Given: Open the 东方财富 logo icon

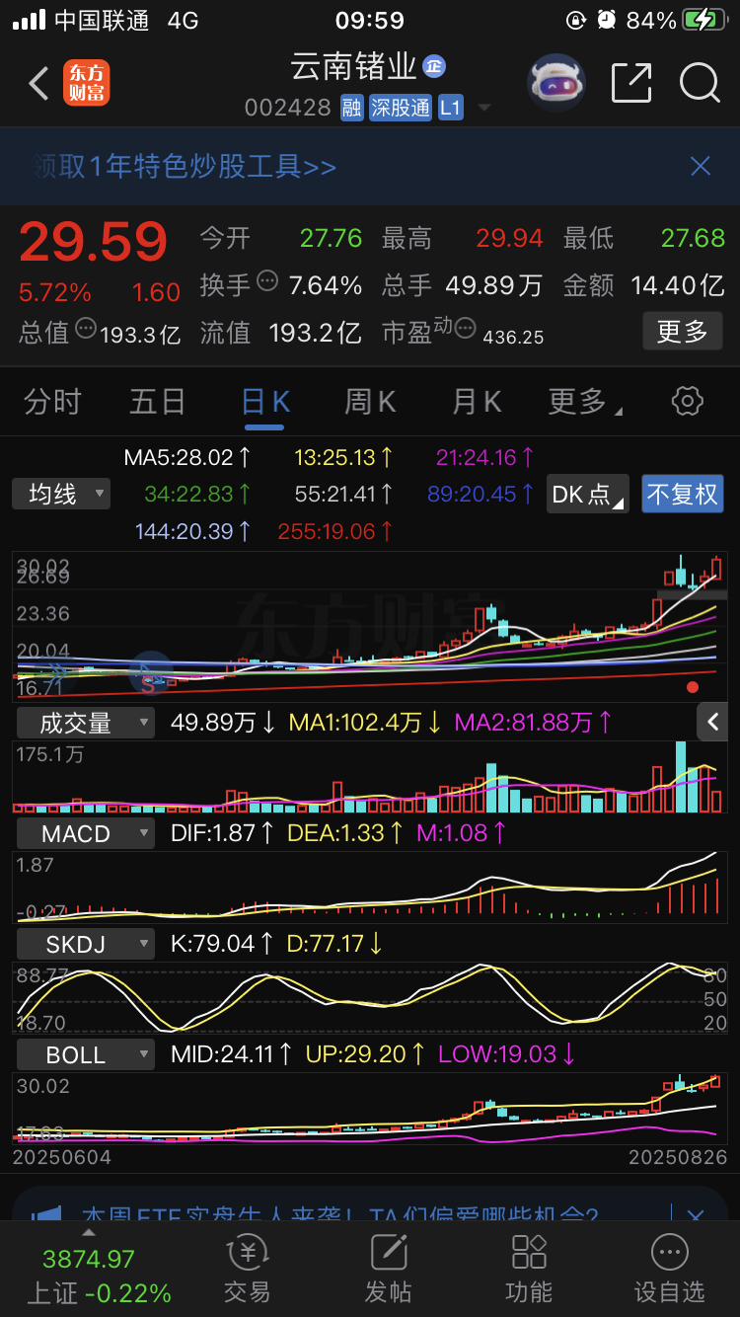Looking at the screenshot, I should point(87,83).
